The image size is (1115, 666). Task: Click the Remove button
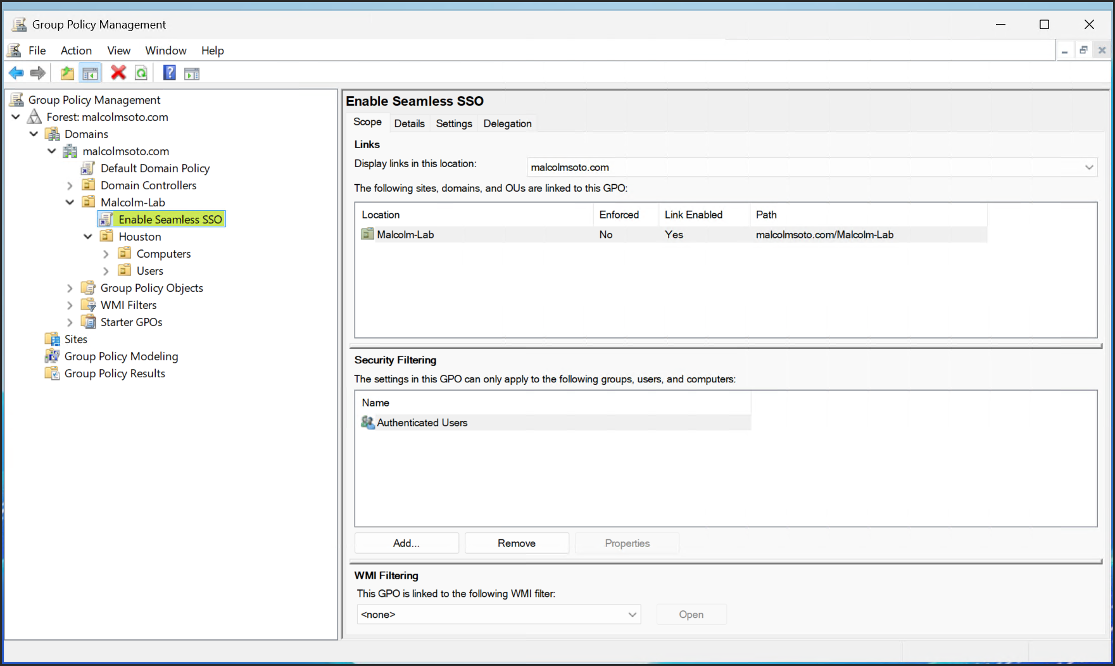pos(516,543)
